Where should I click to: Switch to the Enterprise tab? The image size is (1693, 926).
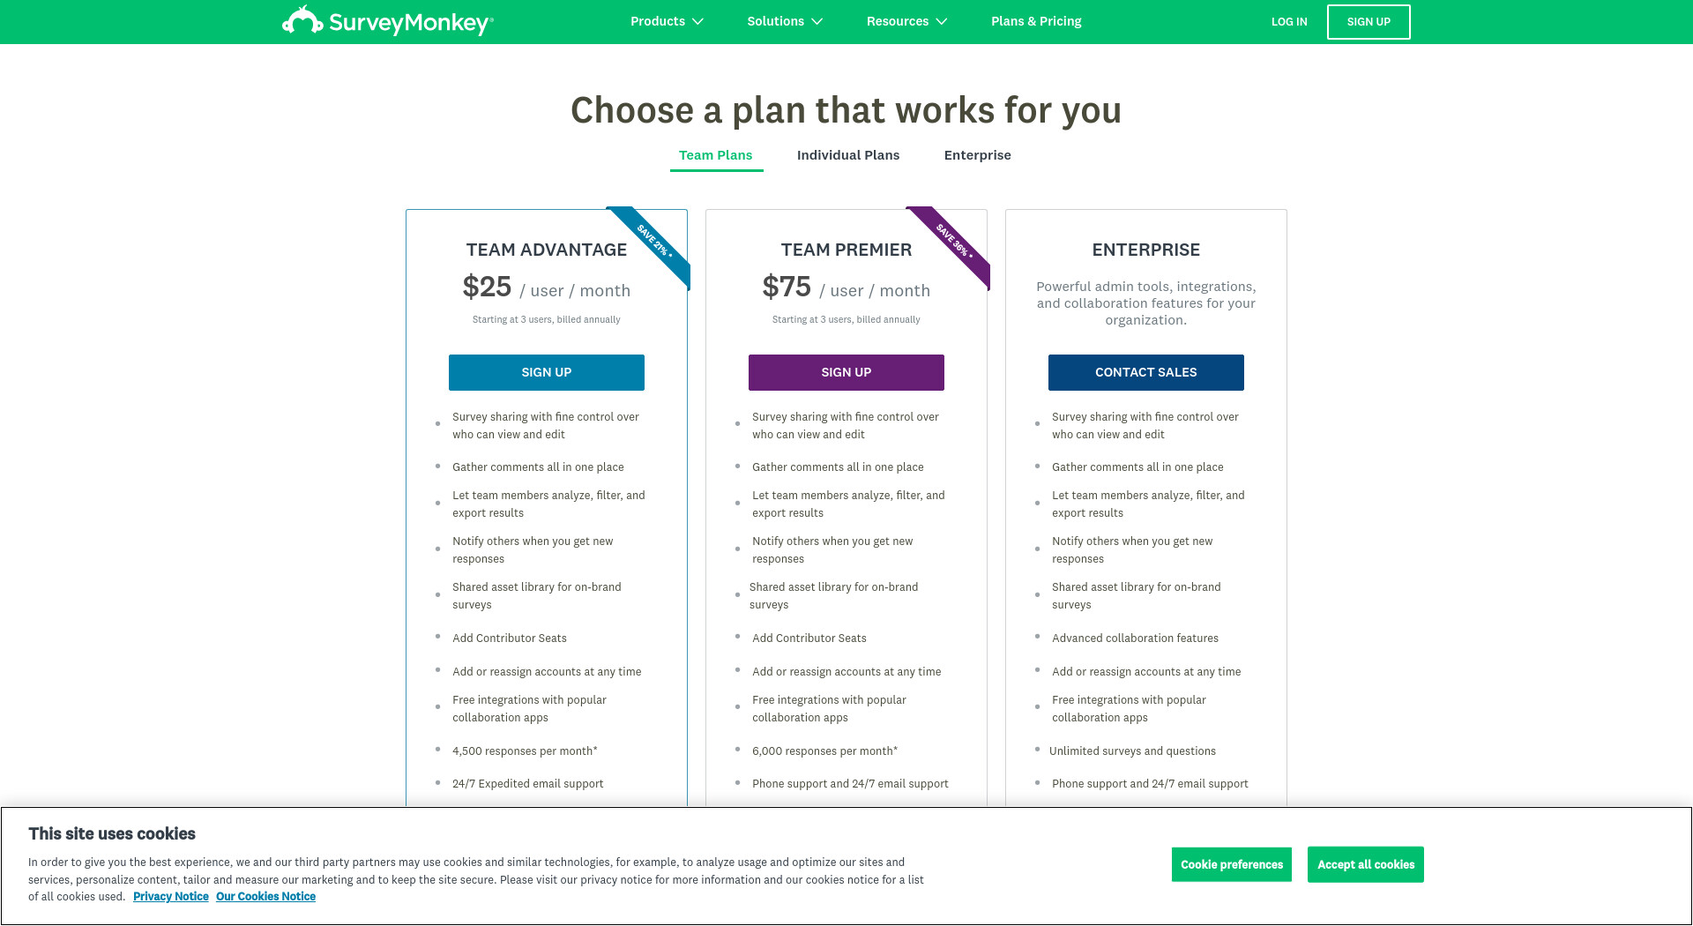pyautogui.click(x=977, y=155)
